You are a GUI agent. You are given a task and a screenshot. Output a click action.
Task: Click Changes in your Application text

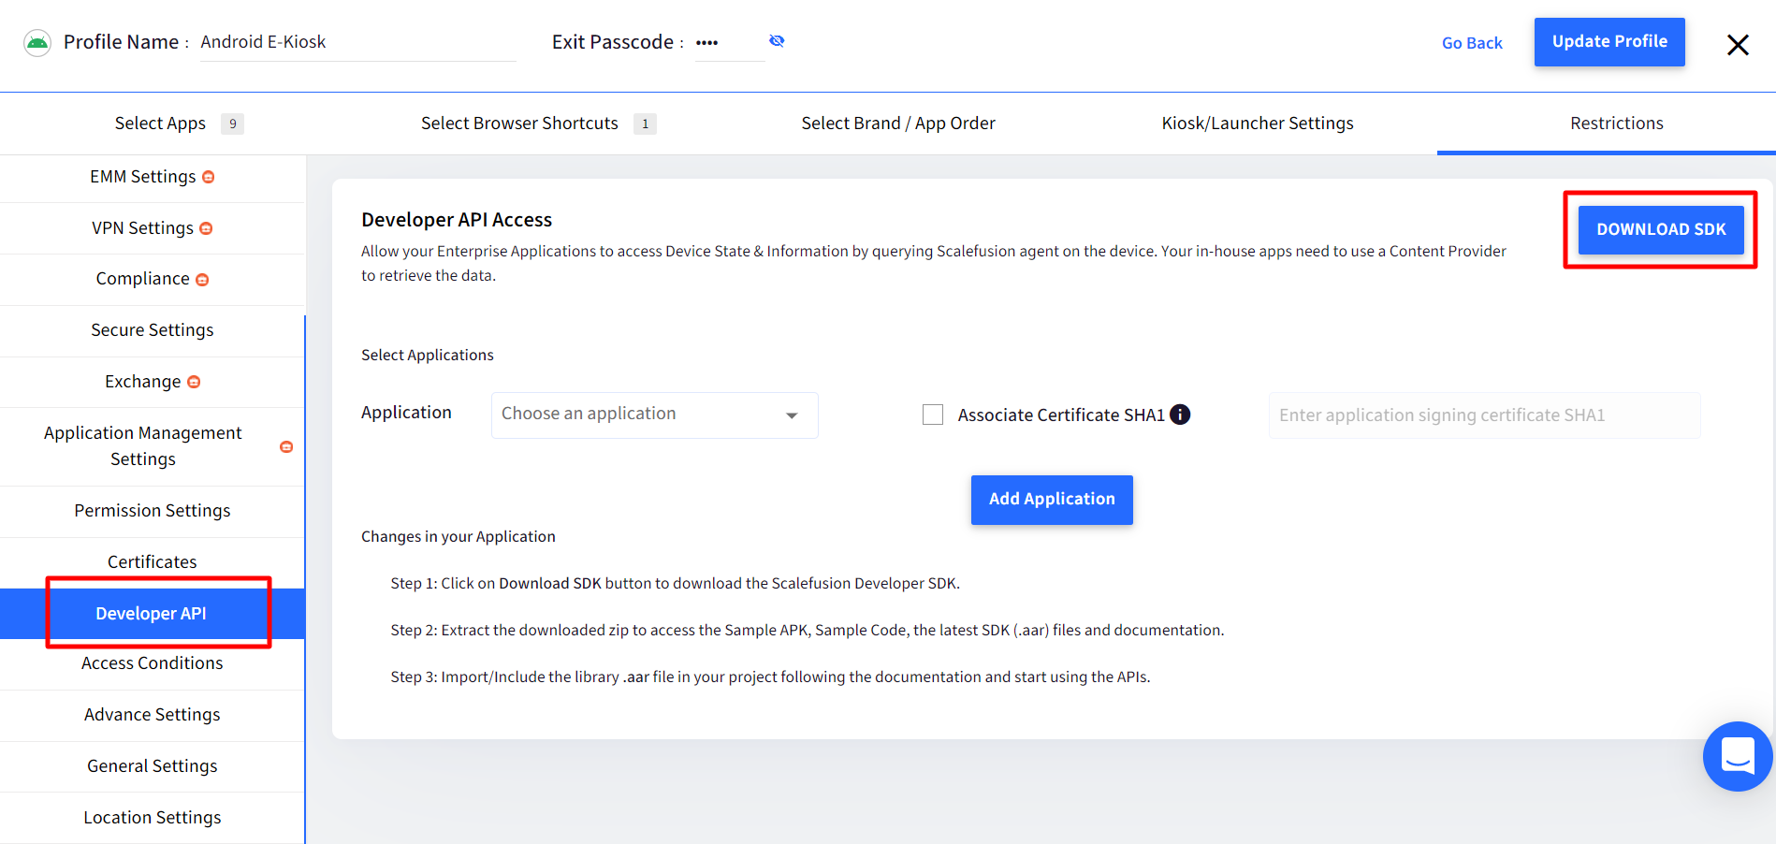click(459, 537)
